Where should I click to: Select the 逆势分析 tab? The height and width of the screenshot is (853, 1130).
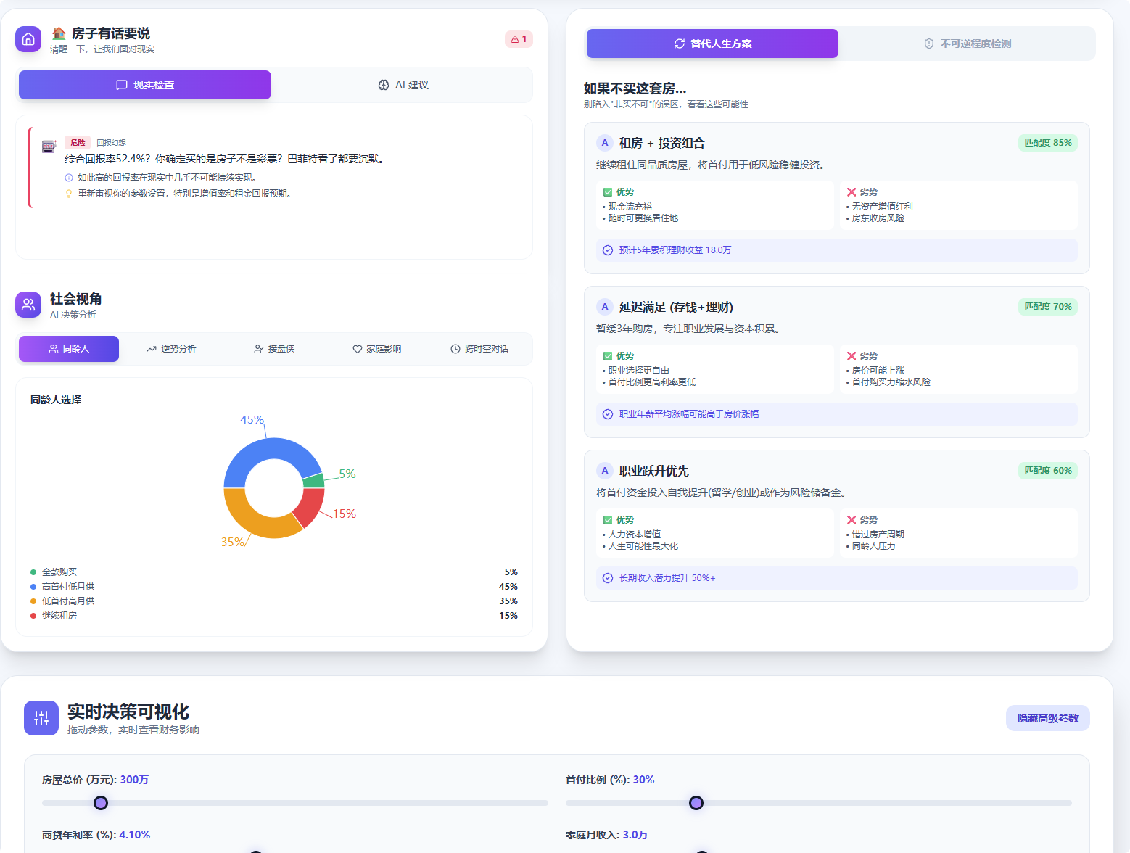pos(172,349)
